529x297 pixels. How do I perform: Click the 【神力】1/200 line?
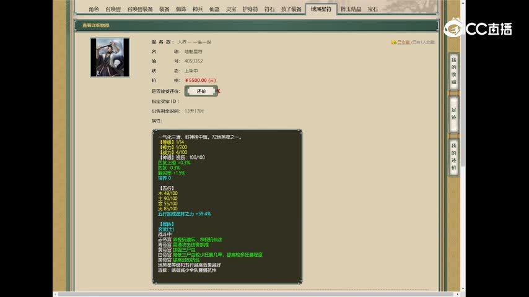coord(172,147)
